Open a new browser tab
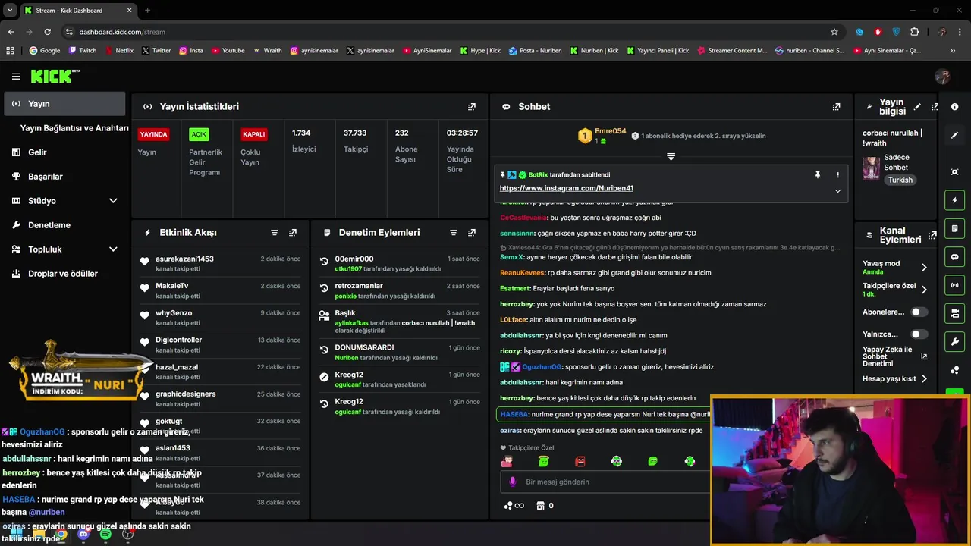 (x=147, y=10)
